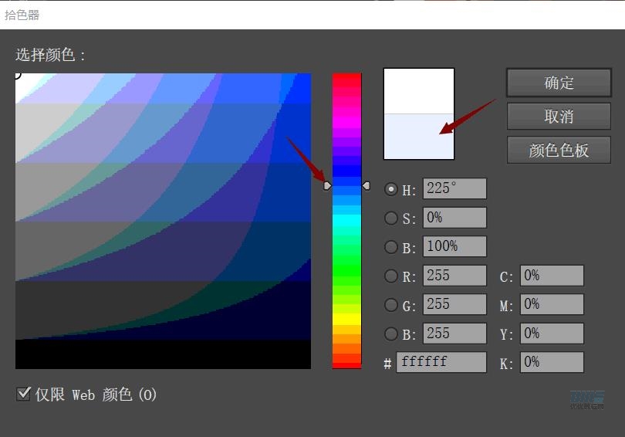Click the right hue slider arrow handle
The image size is (625, 437).
367,186
